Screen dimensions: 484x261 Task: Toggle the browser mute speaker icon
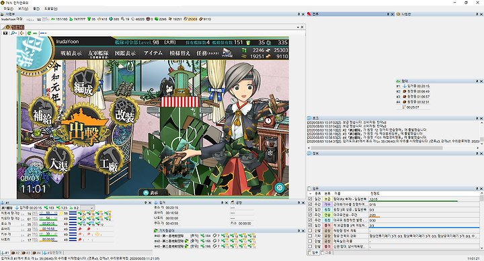click(22, 33)
